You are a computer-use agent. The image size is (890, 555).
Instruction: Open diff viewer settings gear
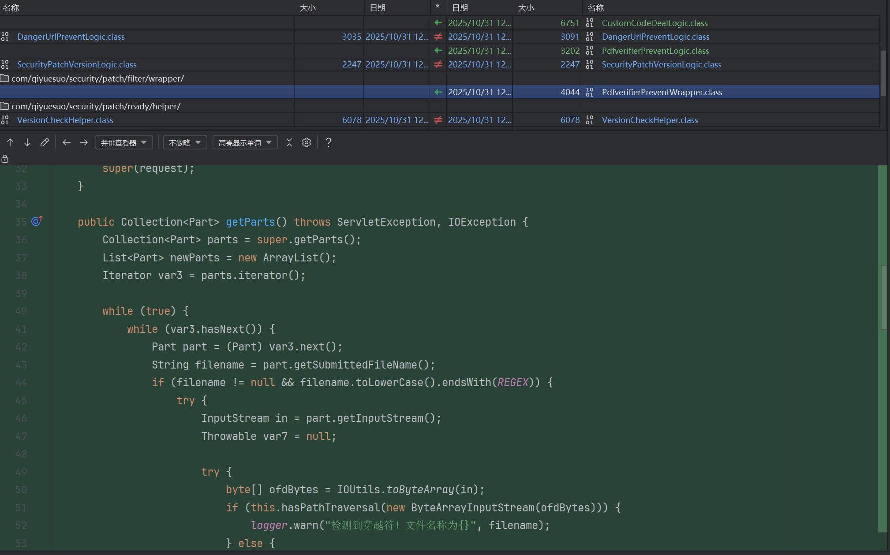pyautogui.click(x=307, y=142)
